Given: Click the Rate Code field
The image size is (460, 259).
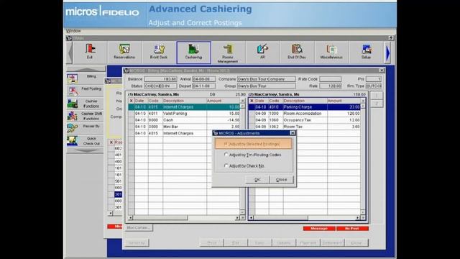Looking at the screenshot, I should [x=331, y=79].
